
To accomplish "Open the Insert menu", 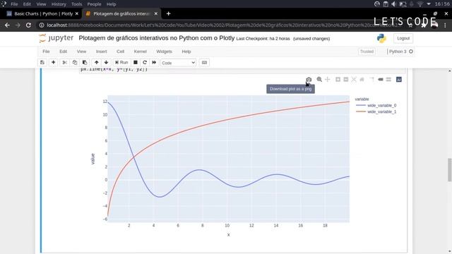I will [102, 52].
